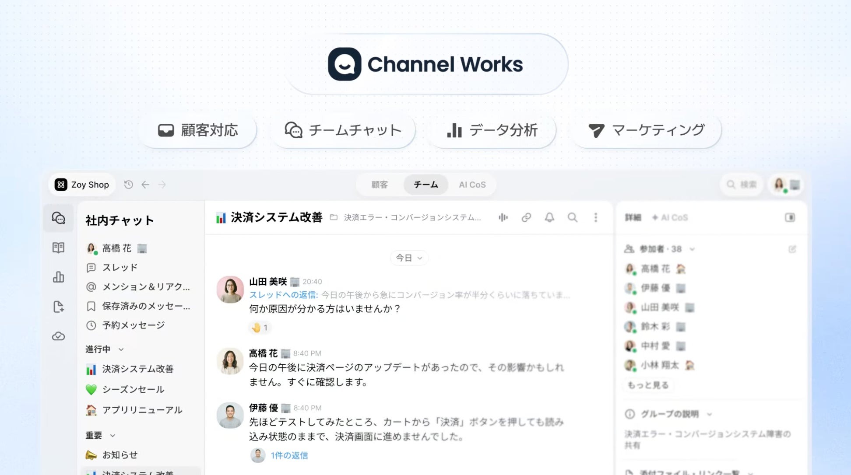Go back with the left arrow
Viewport: 851px width, 475px height.
click(x=145, y=185)
